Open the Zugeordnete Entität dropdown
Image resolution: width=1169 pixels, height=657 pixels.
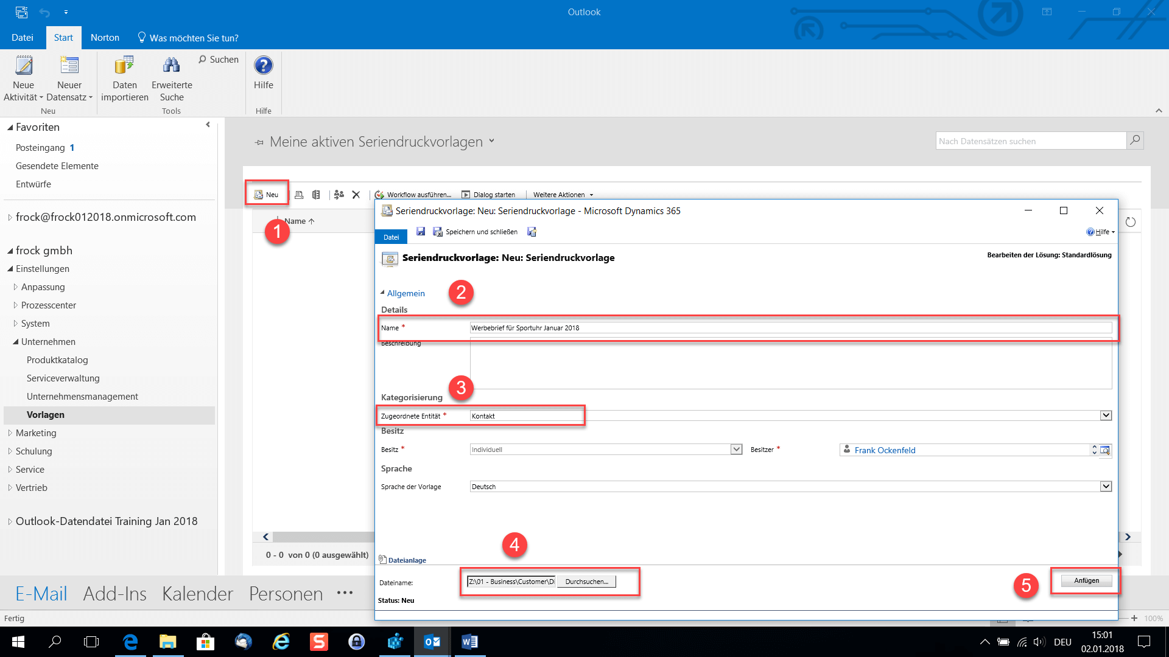[1106, 415]
